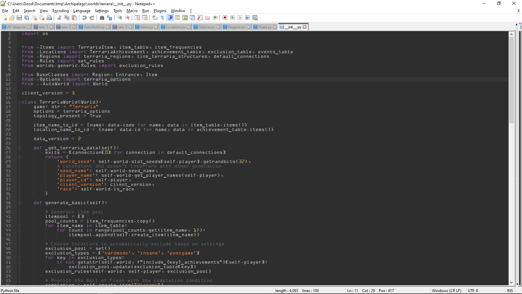This screenshot has height=294, width=522.
Task: Open the Language menu
Action: coord(82,10)
